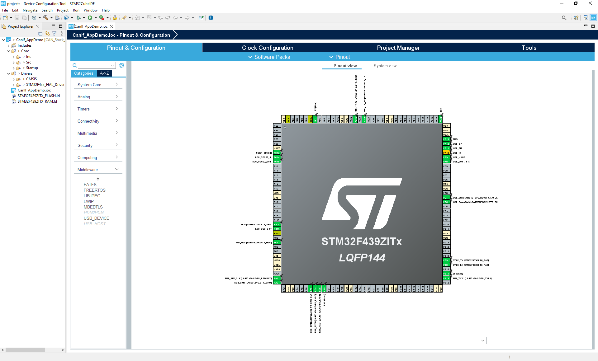The image size is (598, 361).
Task: Expand the Timers category
Action: (x=98, y=109)
